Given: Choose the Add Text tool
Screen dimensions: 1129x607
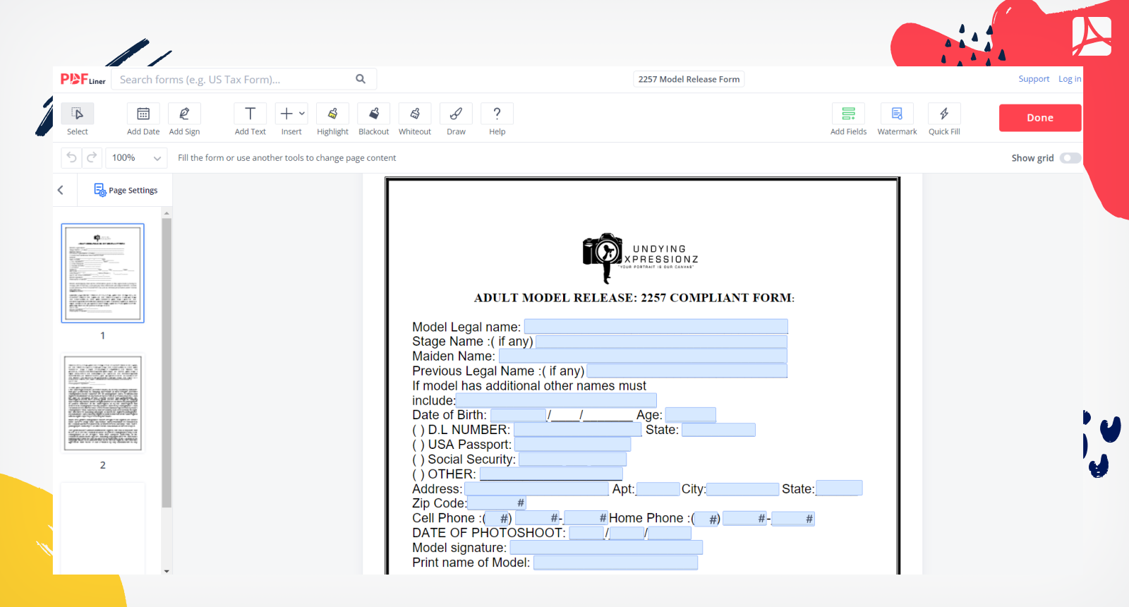Looking at the screenshot, I should pyautogui.click(x=250, y=114).
